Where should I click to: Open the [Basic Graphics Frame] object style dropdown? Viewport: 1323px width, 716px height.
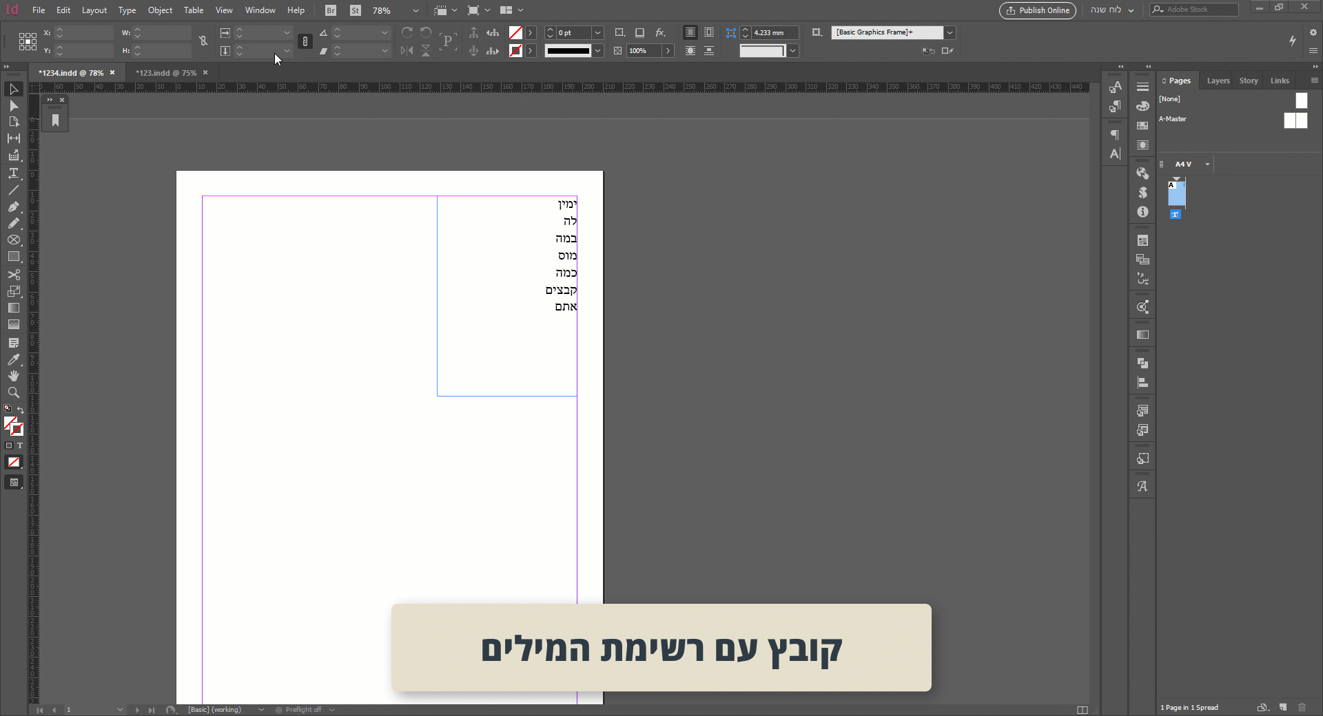950,32
